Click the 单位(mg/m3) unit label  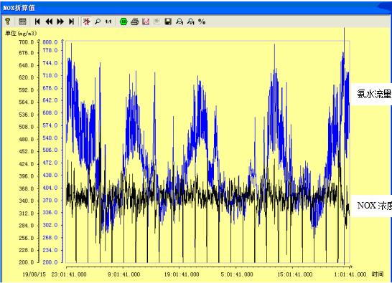click(x=21, y=33)
